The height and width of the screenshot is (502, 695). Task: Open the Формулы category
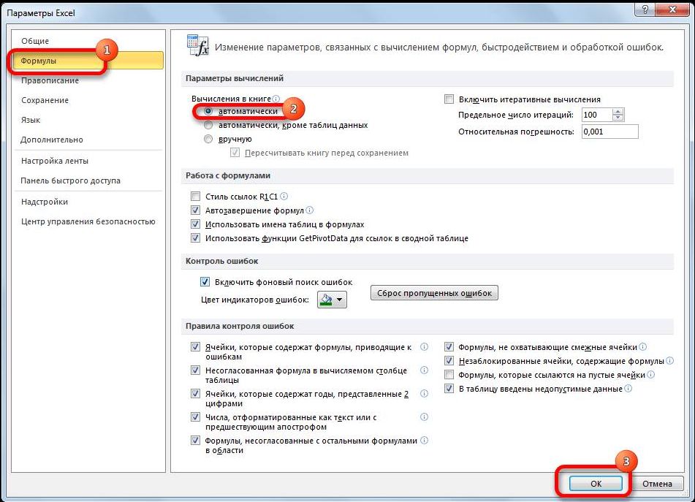pyautogui.click(x=88, y=61)
